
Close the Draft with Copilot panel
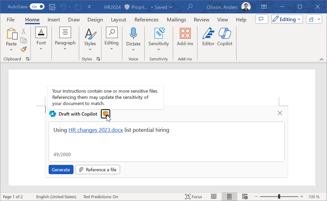point(280,113)
